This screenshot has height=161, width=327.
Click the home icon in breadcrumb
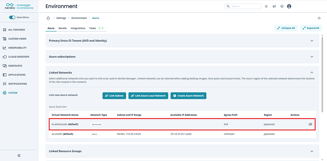[48, 18]
